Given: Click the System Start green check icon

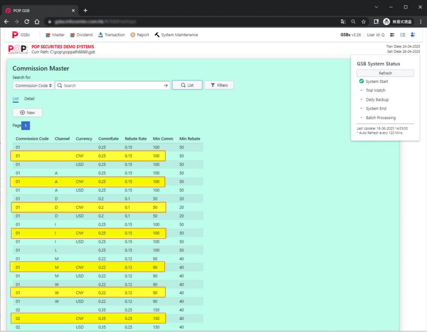Looking at the screenshot, I should [x=362, y=81].
